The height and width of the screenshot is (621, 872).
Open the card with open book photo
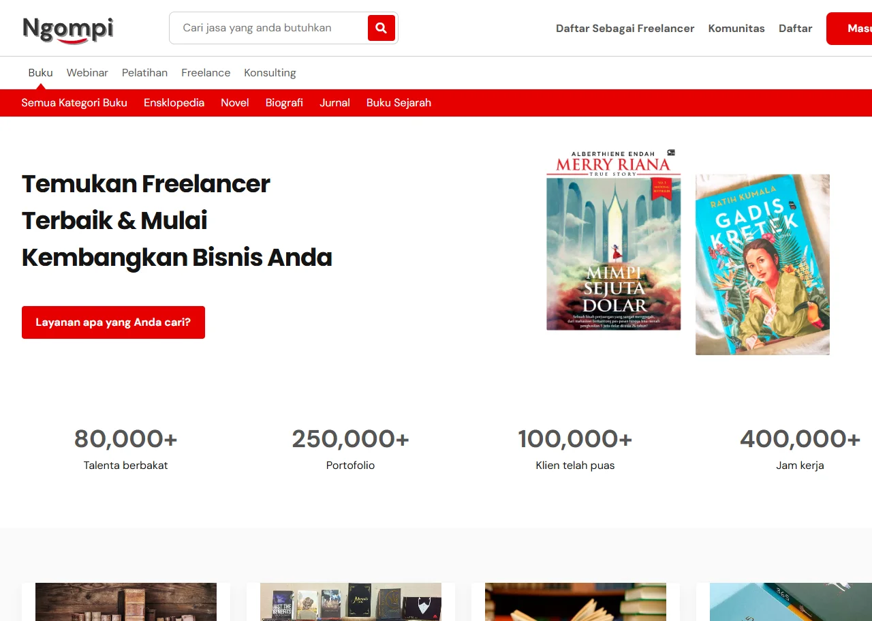[x=576, y=602]
